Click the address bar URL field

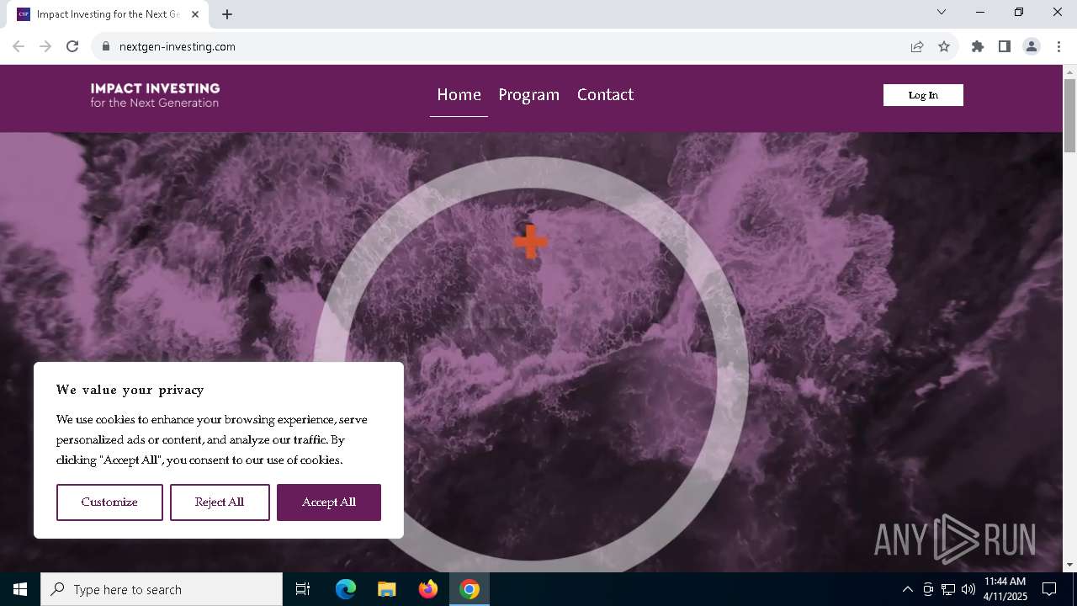pyautogui.click(x=505, y=47)
